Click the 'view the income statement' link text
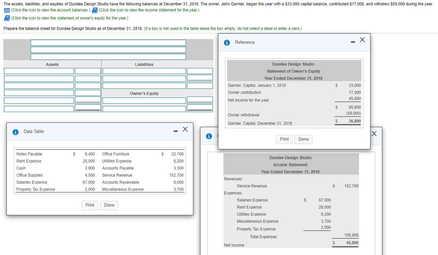Viewport: 438px width, 255px height. [149, 10]
